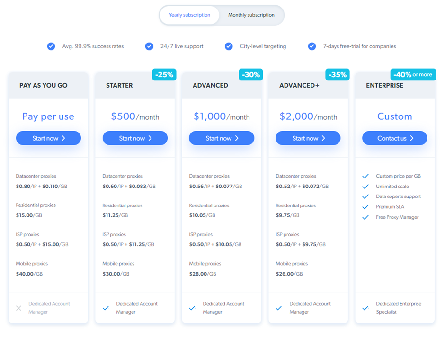The height and width of the screenshot is (338, 445).
Task: Select the Yearly subscription tab
Action: tap(189, 15)
